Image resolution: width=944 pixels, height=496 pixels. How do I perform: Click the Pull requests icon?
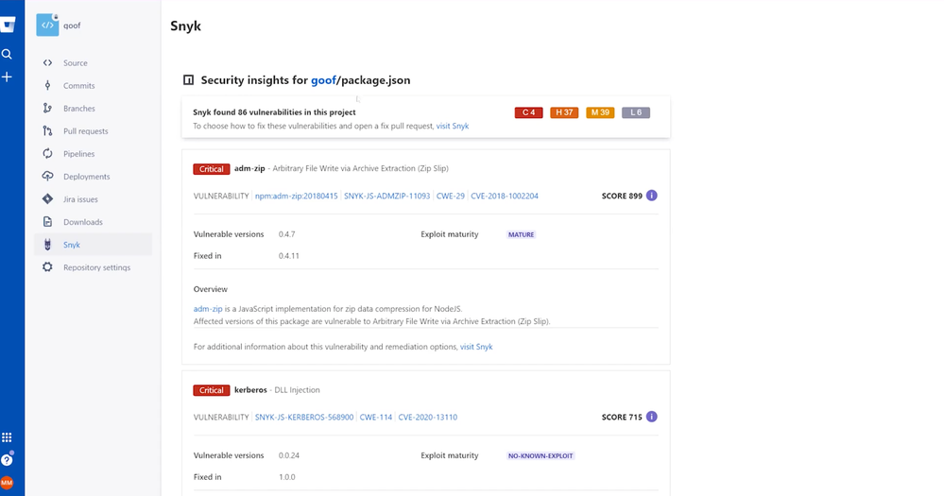coord(47,131)
